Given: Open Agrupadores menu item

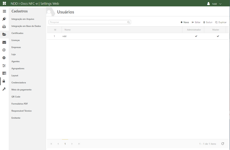Looking at the screenshot, I should coord(18,68).
